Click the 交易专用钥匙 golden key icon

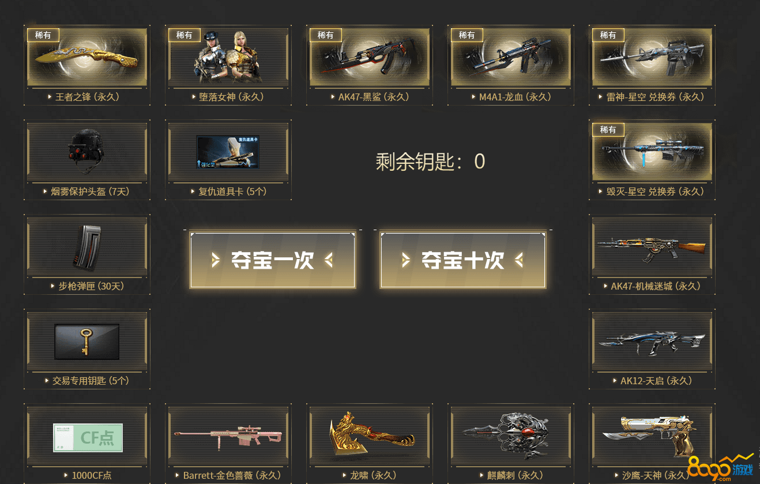click(x=87, y=341)
